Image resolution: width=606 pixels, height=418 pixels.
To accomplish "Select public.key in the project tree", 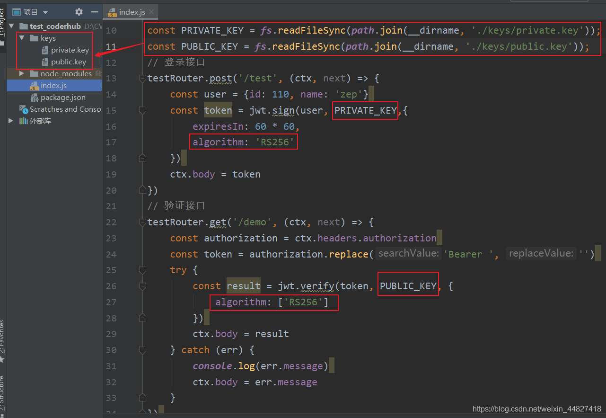I will click(x=69, y=62).
